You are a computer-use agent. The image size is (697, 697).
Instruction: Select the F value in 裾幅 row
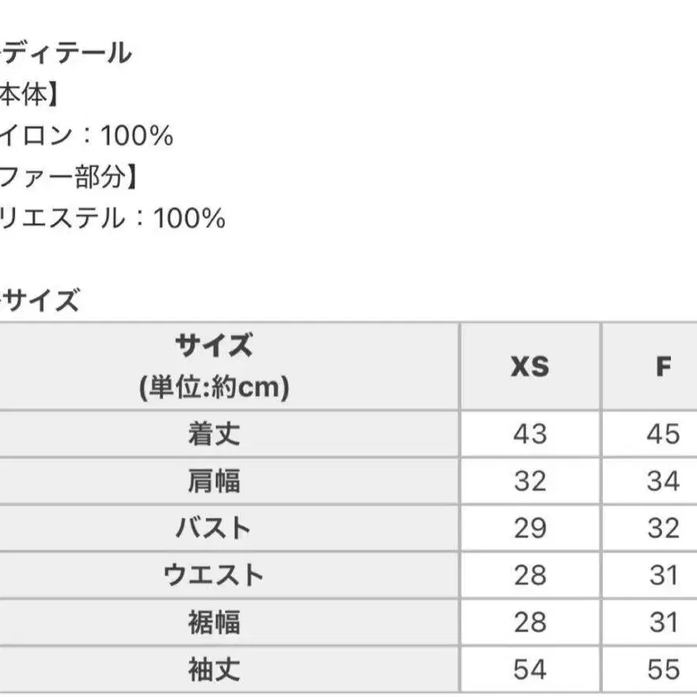(x=663, y=623)
